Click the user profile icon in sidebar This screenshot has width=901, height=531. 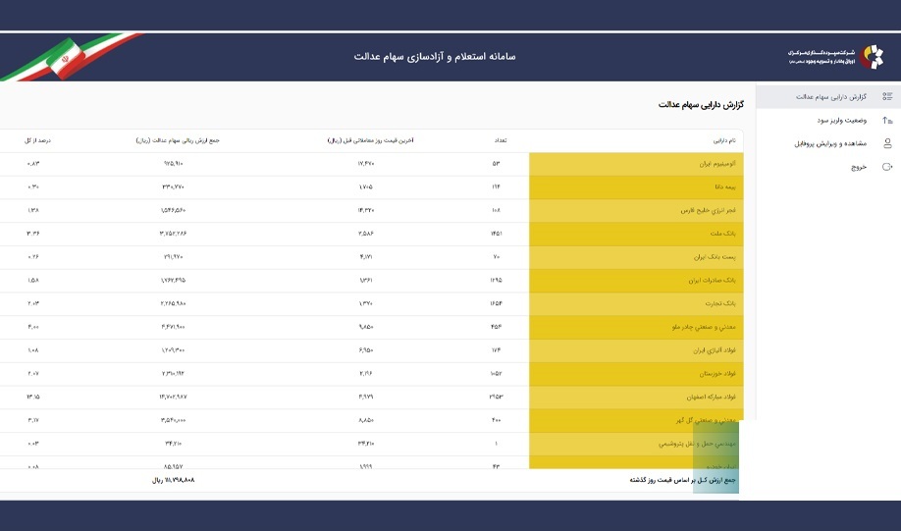pyautogui.click(x=887, y=143)
